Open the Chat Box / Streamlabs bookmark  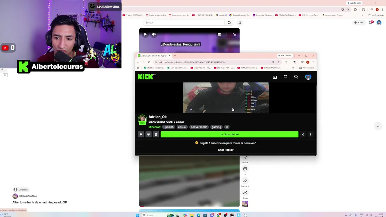tap(154, 68)
